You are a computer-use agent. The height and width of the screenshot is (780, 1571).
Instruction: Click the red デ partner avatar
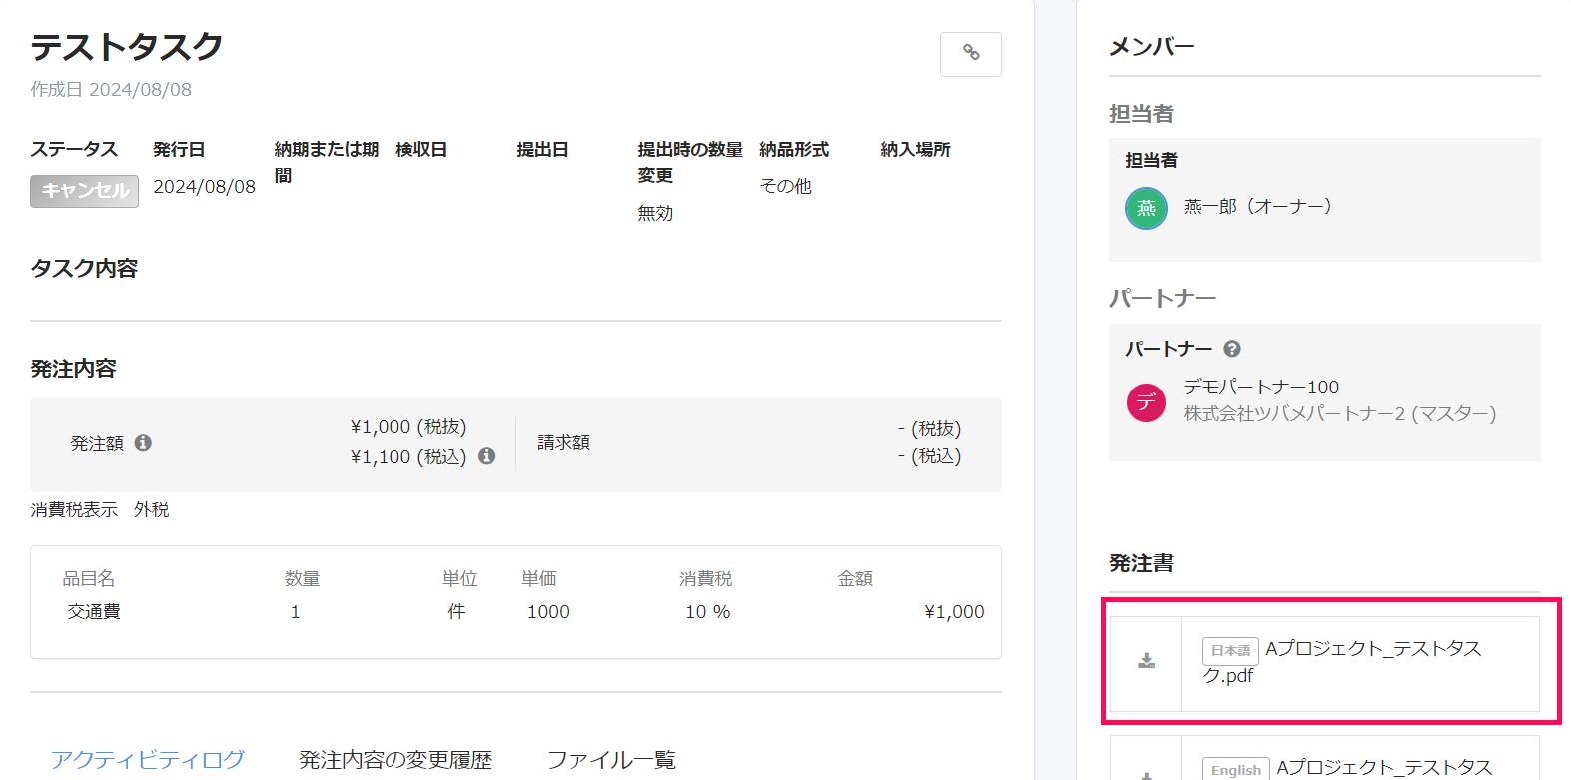click(x=1146, y=402)
